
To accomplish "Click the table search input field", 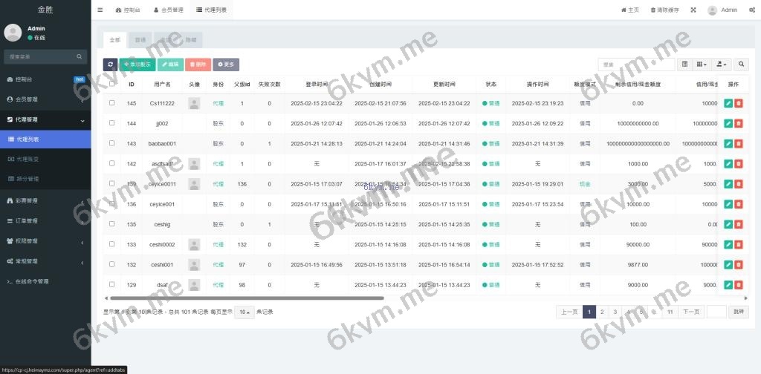I will [636, 64].
